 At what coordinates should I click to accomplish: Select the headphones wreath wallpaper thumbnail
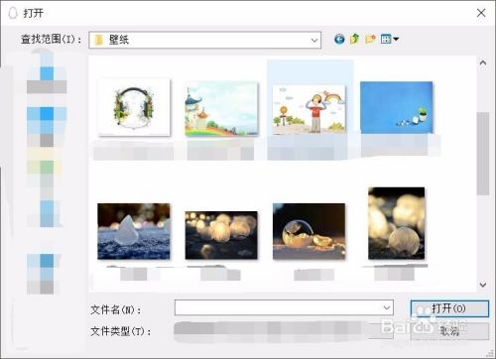(x=134, y=107)
